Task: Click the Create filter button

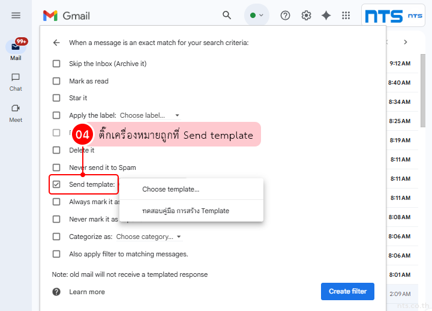Action: pos(347,291)
